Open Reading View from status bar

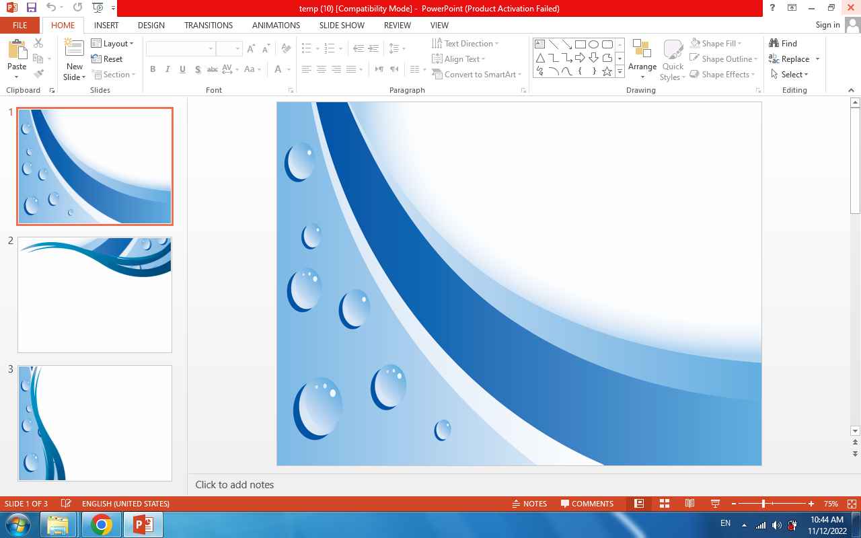[x=689, y=504]
